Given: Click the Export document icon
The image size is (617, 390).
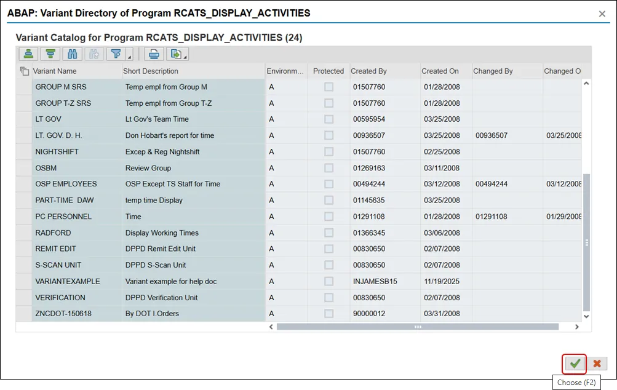Looking at the screenshot, I should [175, 54].
